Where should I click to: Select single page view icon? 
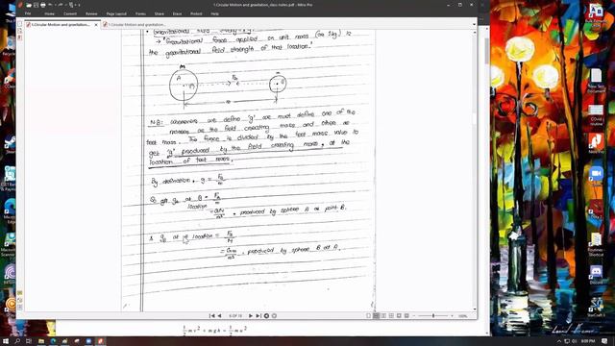(368, 316)
